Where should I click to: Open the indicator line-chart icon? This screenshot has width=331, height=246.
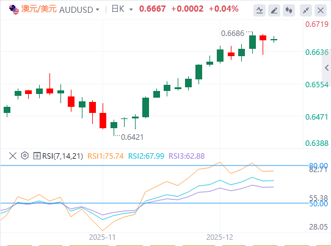pos(260,10)
